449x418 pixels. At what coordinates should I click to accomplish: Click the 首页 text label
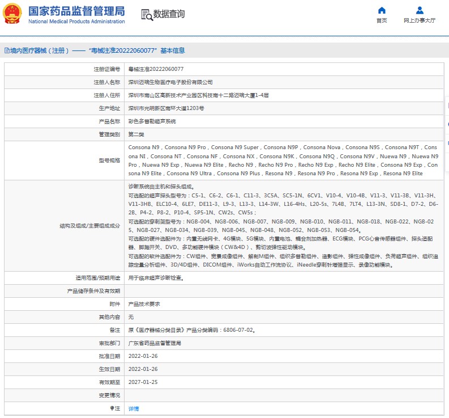pyautogui.click(x=382, y=21)
